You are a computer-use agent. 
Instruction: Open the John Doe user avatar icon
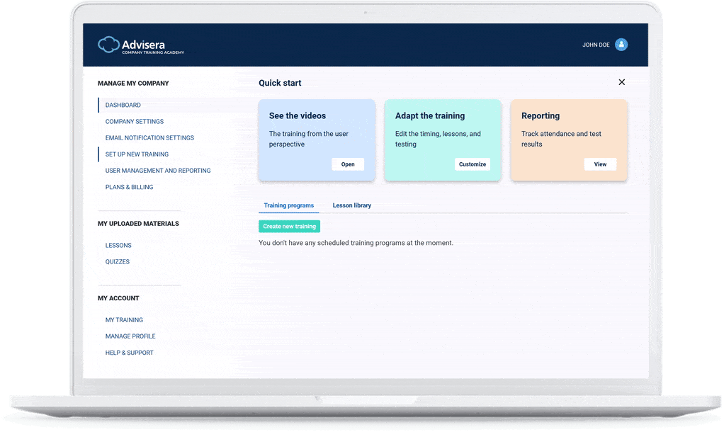tap(621, 45)
